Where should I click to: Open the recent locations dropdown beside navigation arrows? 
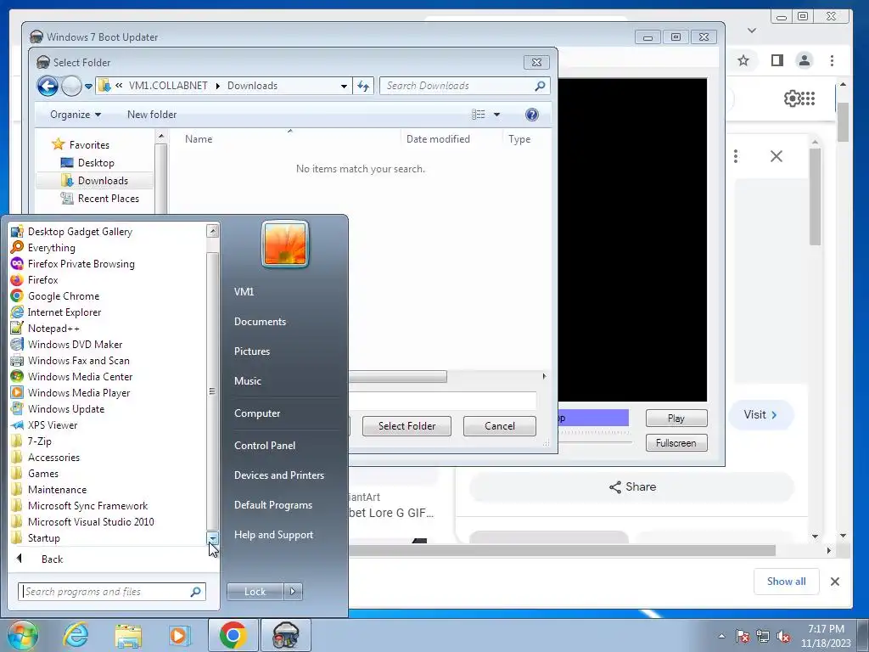point(88,87)
